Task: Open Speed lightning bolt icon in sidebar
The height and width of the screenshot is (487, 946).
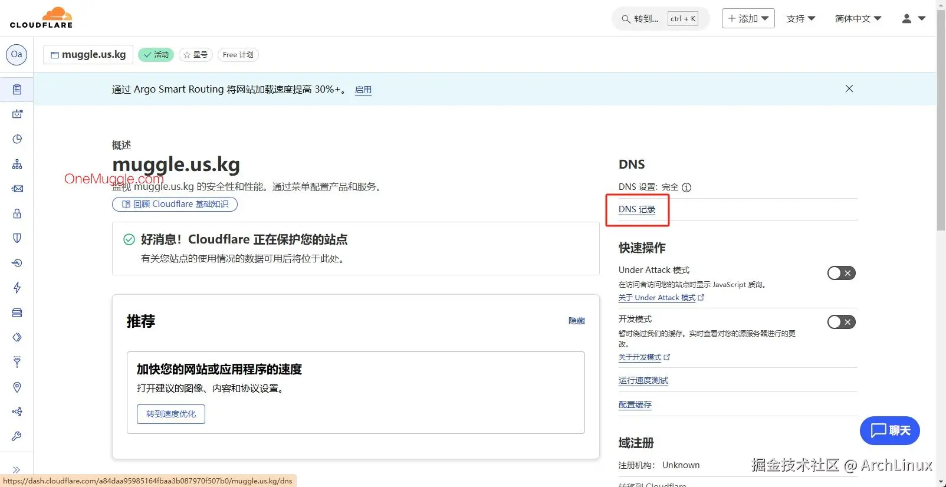Action: (x=17, y=288)
